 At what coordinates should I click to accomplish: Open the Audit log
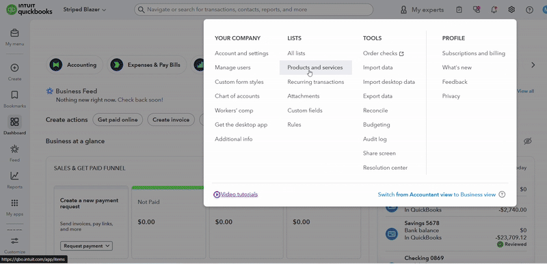pos(375,139)
